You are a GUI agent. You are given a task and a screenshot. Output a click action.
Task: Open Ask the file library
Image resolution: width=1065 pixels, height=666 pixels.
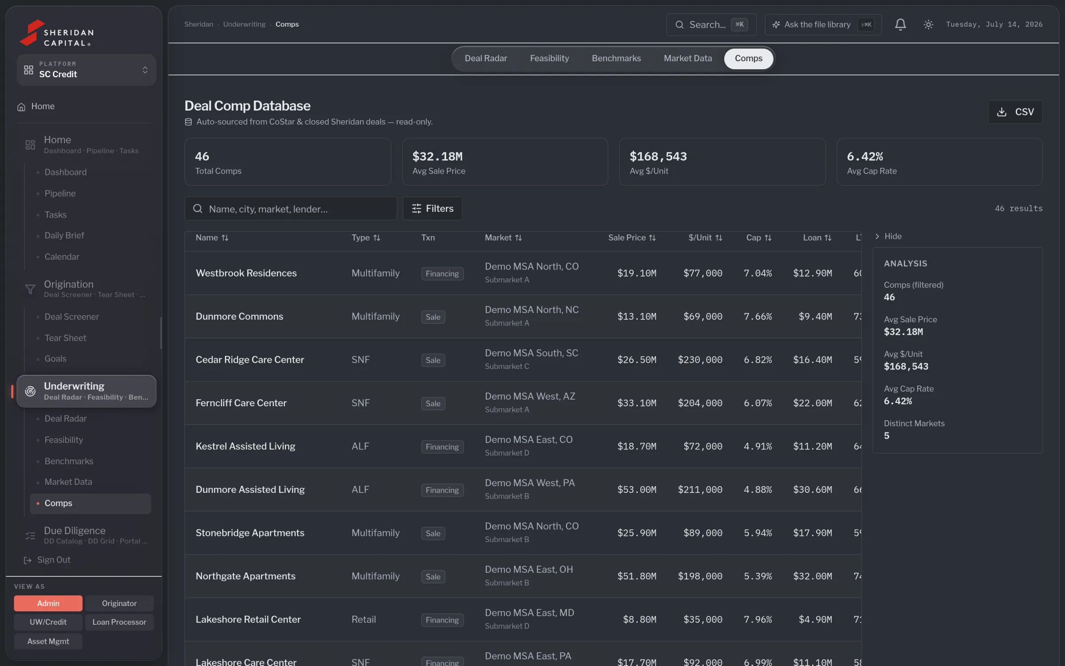click(x=823, y=25)
